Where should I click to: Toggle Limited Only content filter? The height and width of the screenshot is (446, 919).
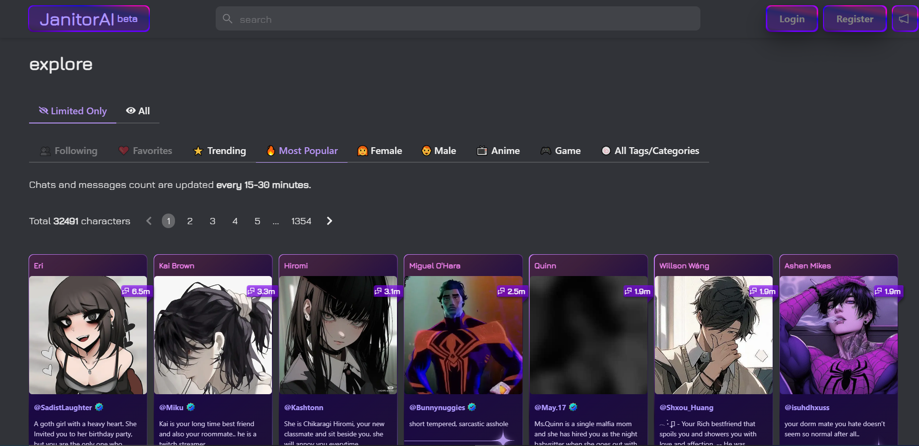[x=73, y=111]
